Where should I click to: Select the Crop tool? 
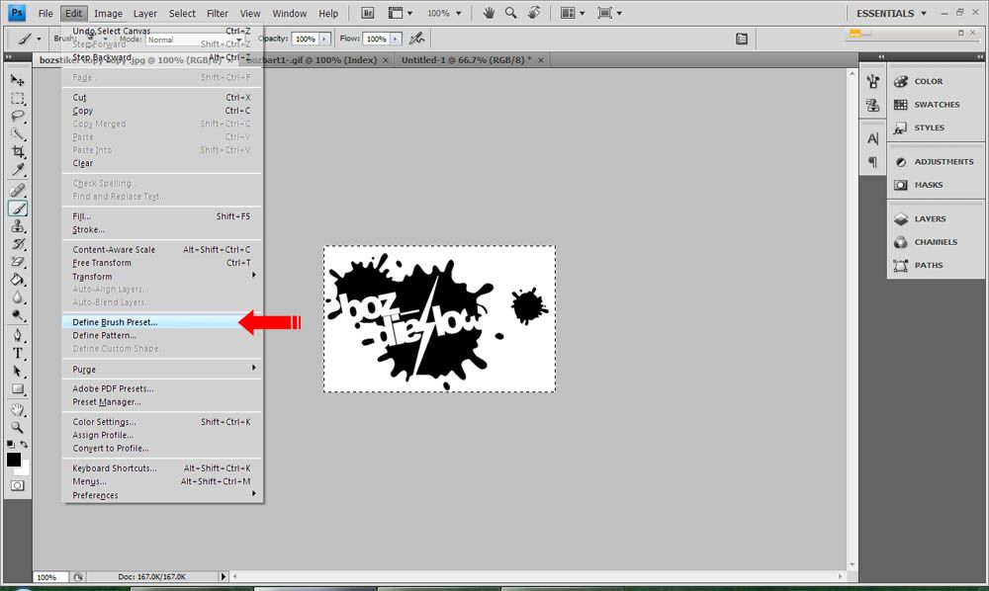tap(17, 152)
